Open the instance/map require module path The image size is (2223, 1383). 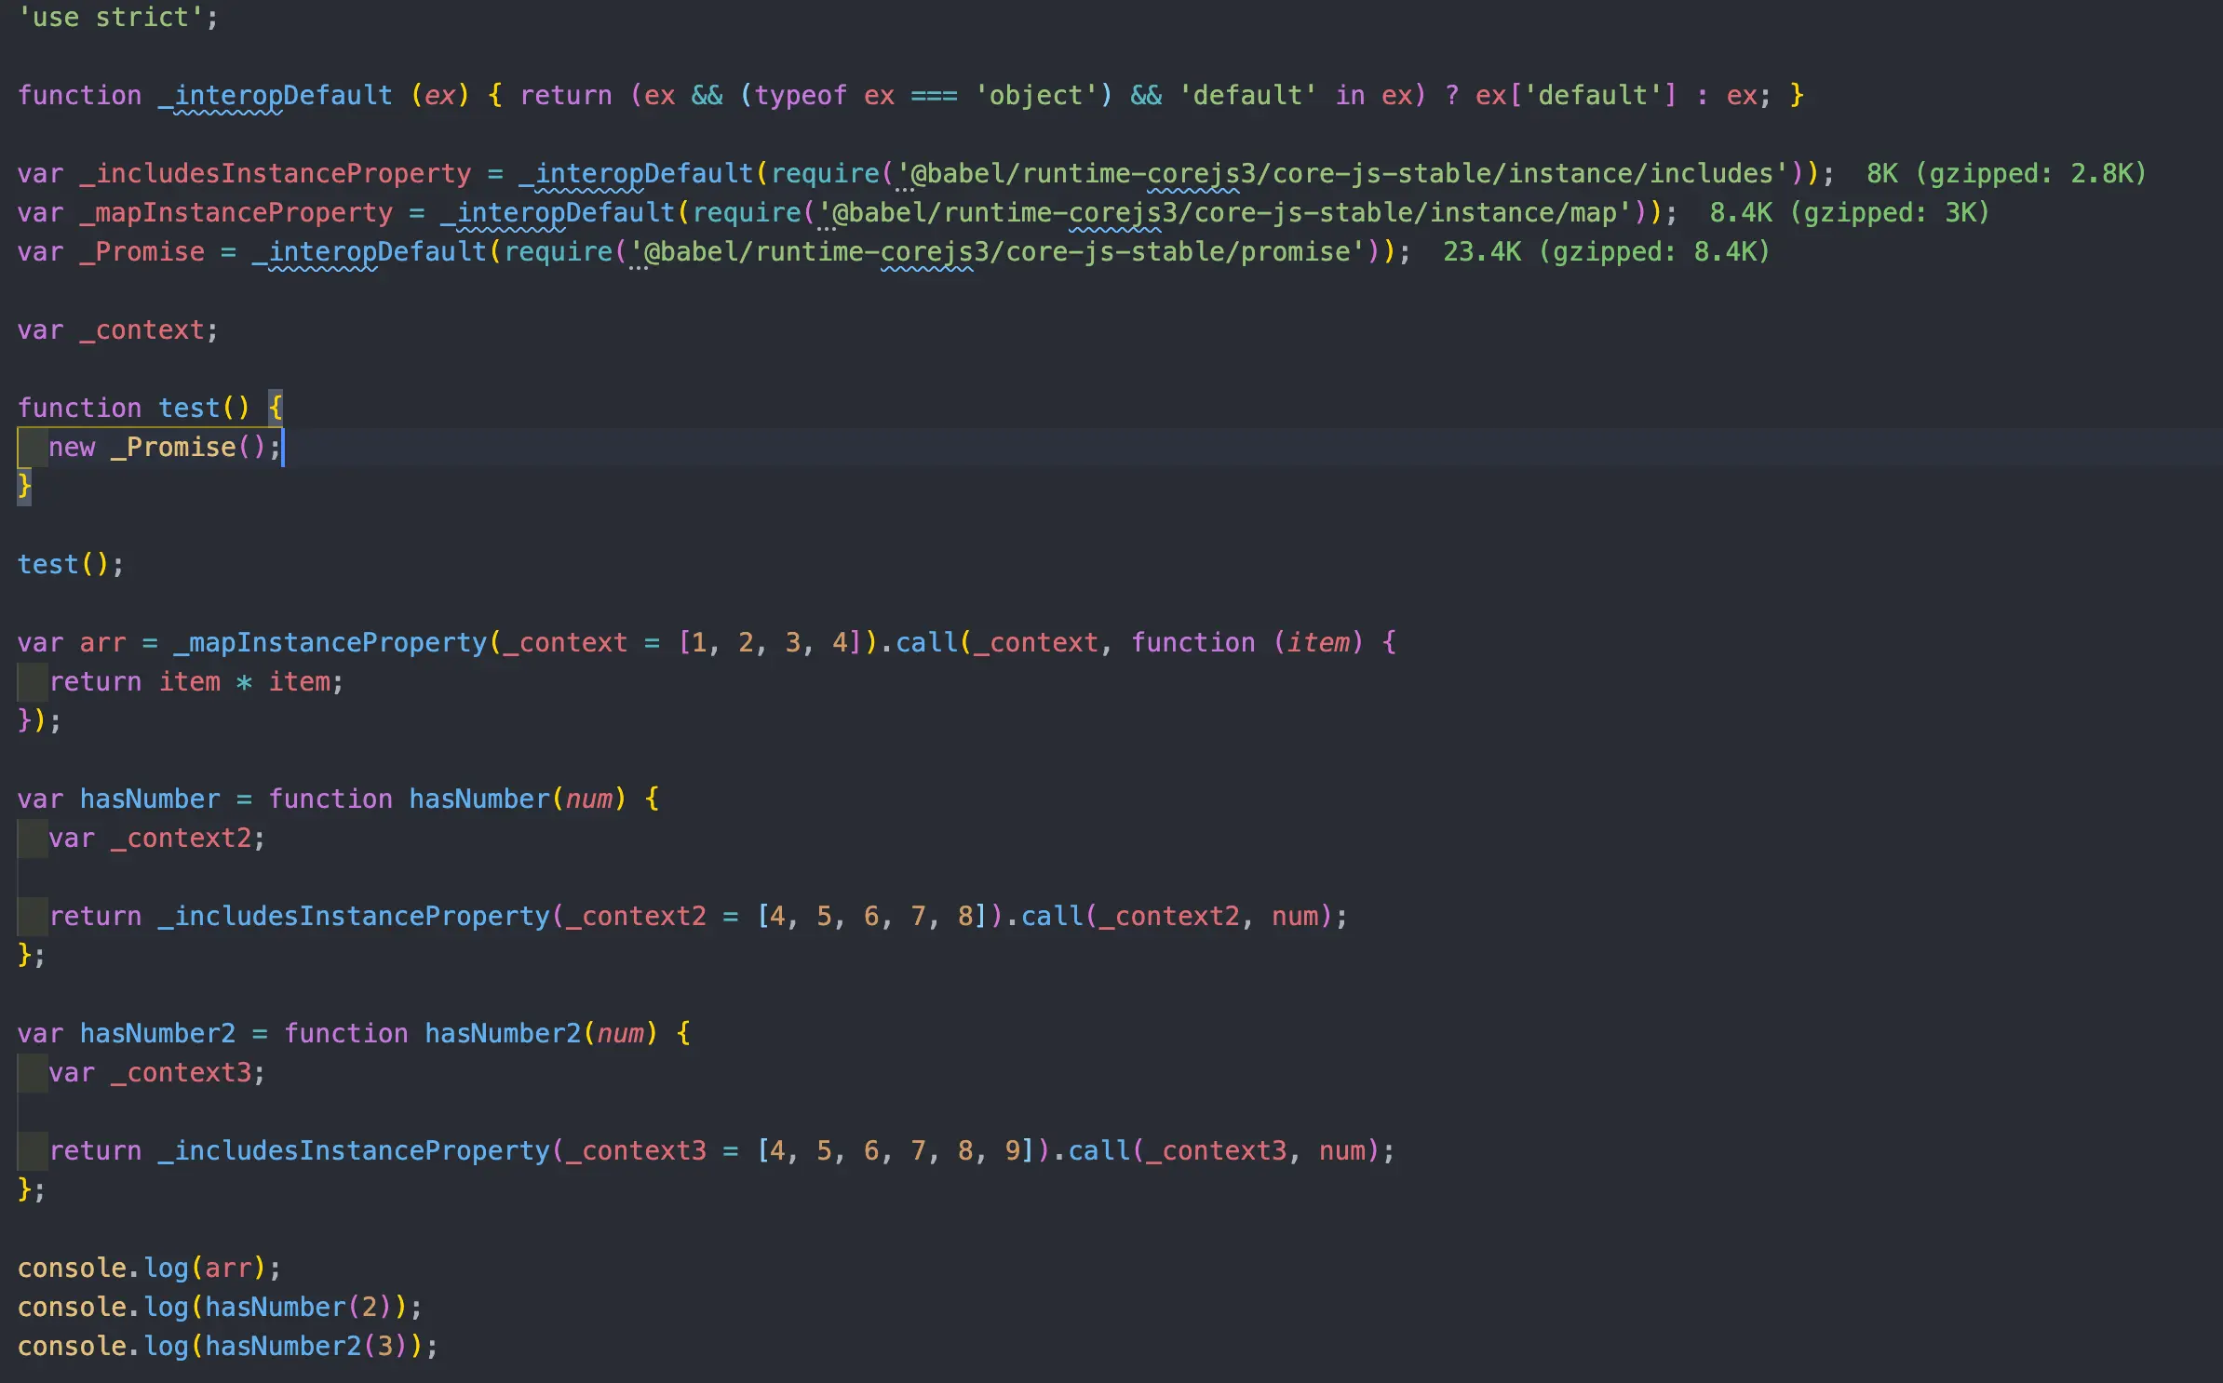[x=1223, y=213]
